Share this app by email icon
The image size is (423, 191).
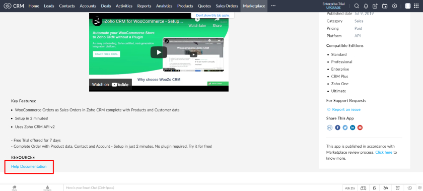(x=360, y=128)
